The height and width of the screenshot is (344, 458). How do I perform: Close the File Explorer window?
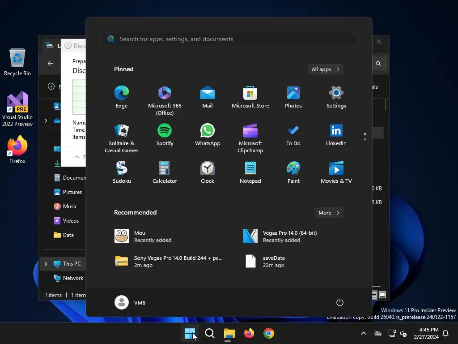pos(379,42)
